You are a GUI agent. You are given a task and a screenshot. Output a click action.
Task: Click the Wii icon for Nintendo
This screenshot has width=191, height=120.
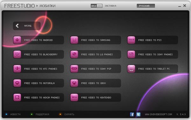click(74, 98)
